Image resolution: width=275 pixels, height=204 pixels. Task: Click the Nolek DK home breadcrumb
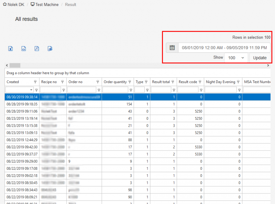tap(14, 4)
